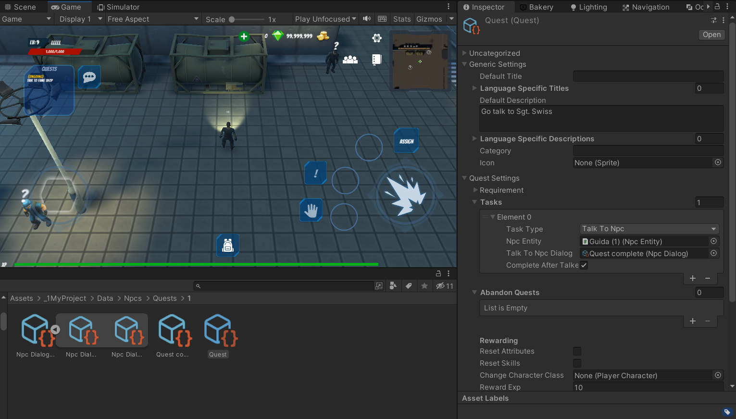736x419 pixels.
Task: Switch to the Bakery tab
Action: coord(536,7)
